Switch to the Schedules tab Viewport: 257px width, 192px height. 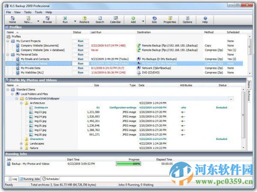51,179
